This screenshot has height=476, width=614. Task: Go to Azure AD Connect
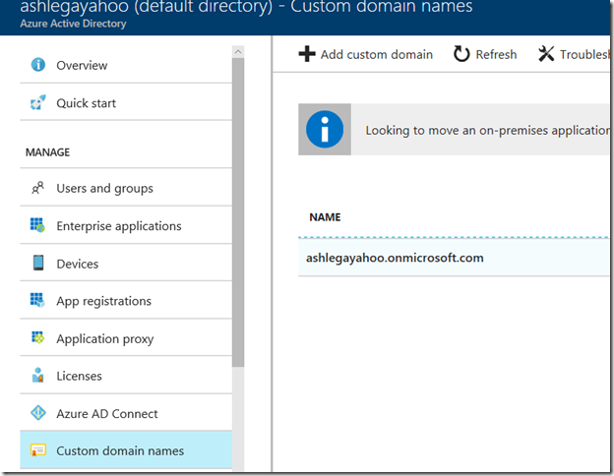tap(126, 413)
